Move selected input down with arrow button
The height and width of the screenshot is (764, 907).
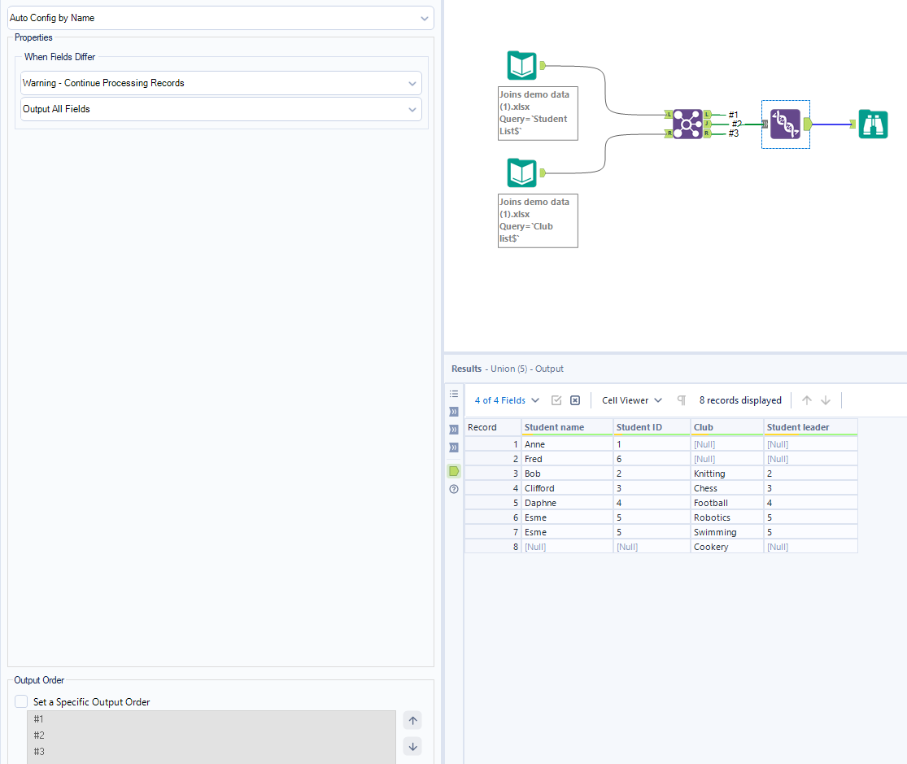tap(412, 746)
